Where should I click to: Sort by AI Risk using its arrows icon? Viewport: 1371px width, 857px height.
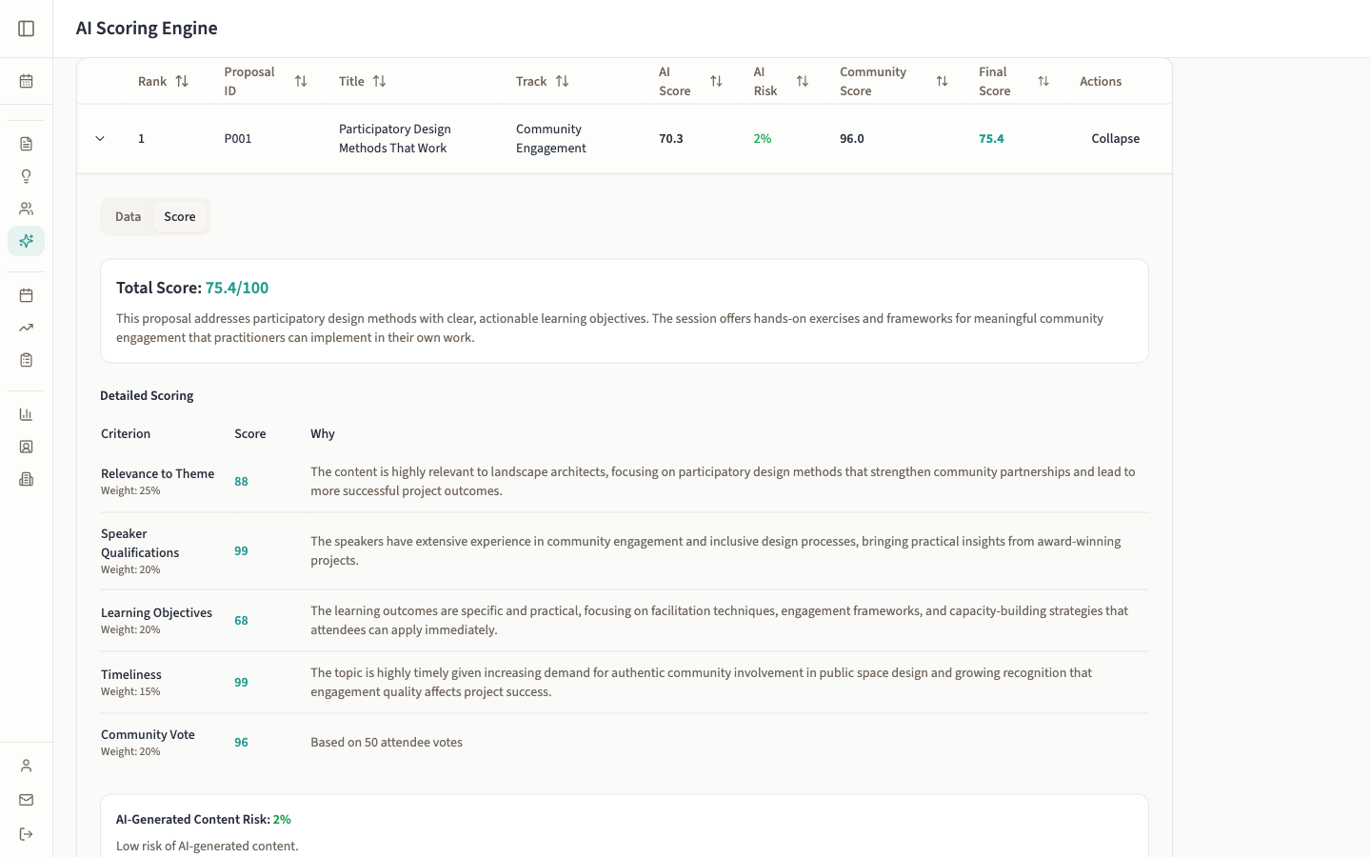tap(803, 81)
